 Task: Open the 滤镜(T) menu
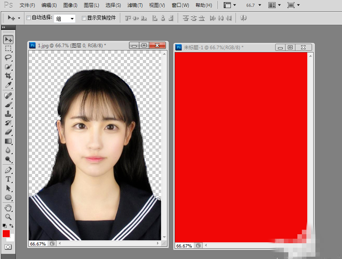pyautogui.click(x=135, y=5)
